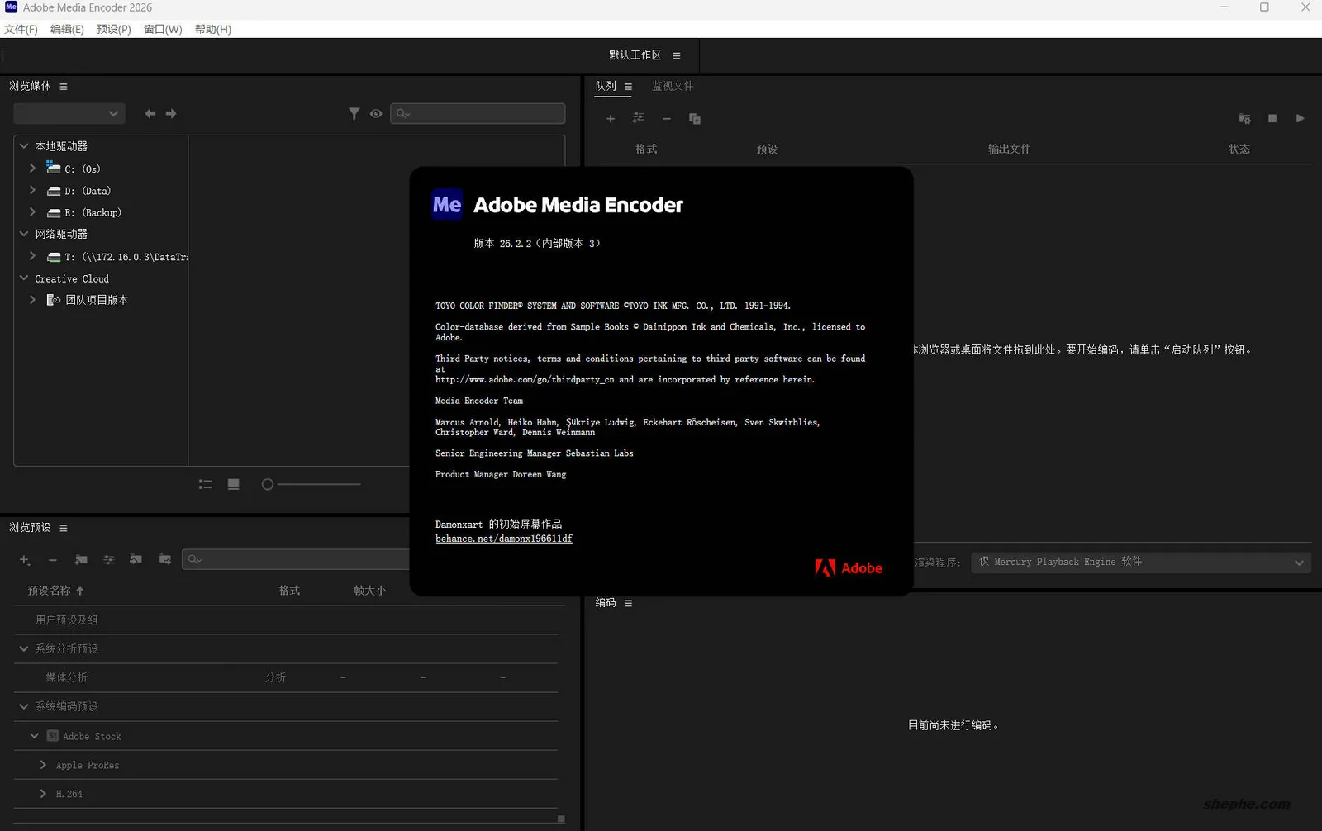Import presets with folder arrow icon

pyautogui.click(x=136, y=560)
